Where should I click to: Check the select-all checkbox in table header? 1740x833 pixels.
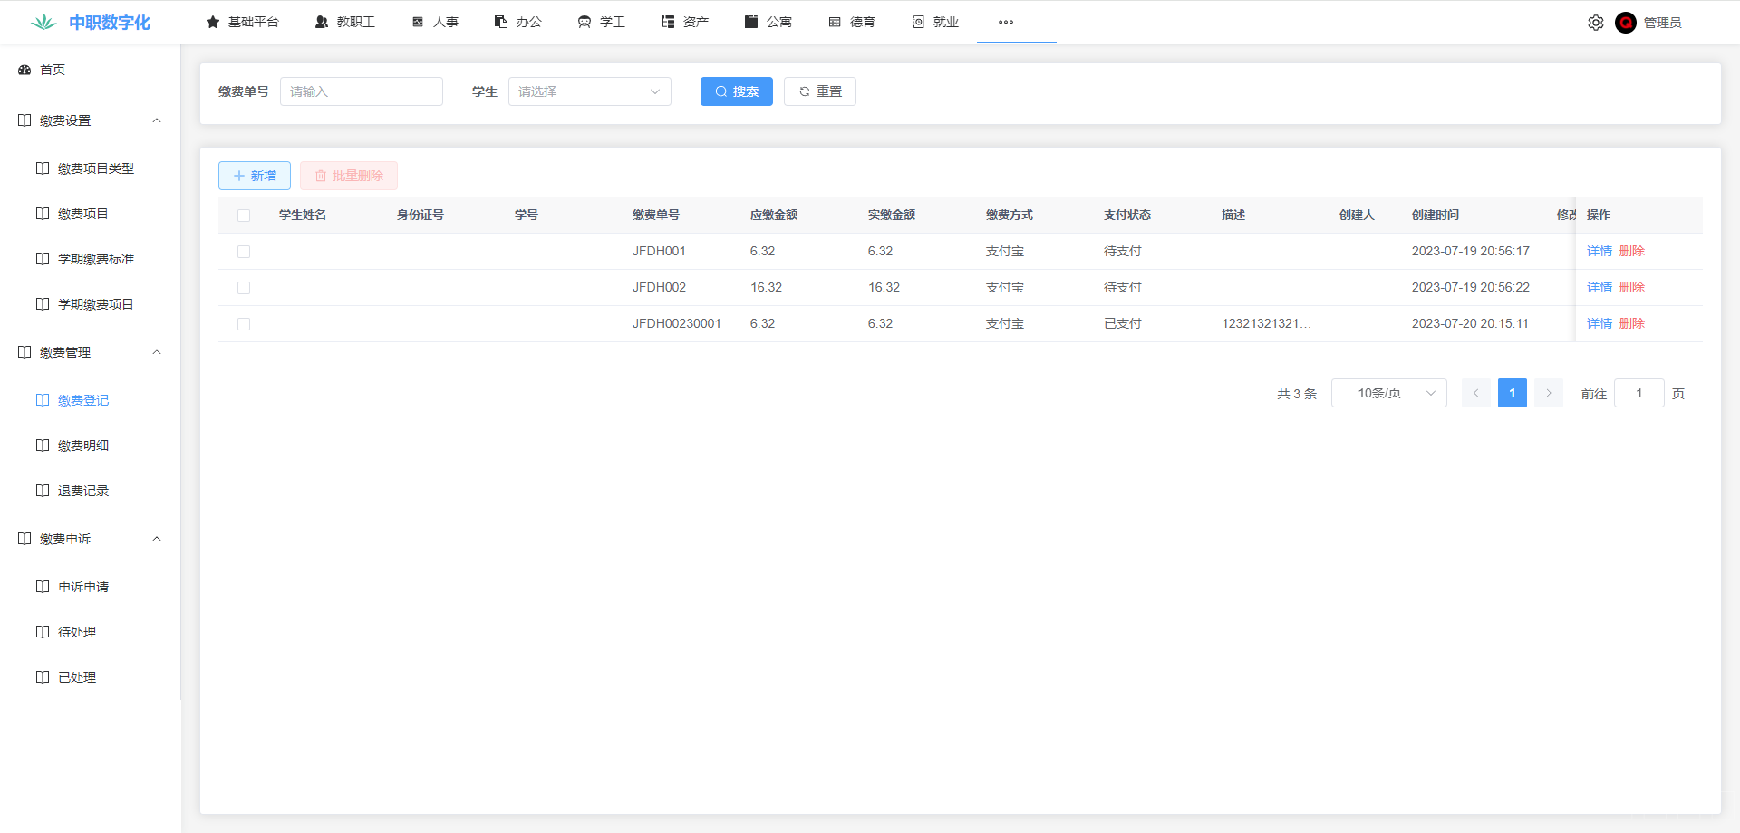(x=244, y=215)
